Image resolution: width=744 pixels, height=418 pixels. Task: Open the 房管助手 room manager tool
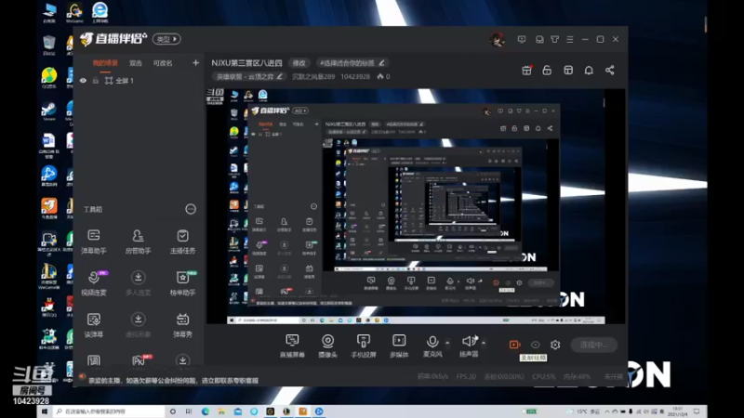[x=138, y=242]
